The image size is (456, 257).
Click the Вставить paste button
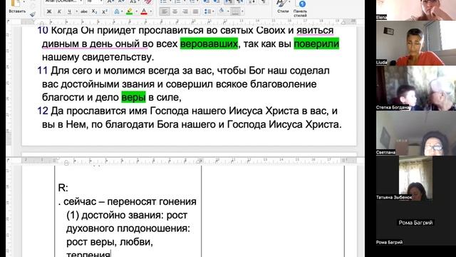17,6
